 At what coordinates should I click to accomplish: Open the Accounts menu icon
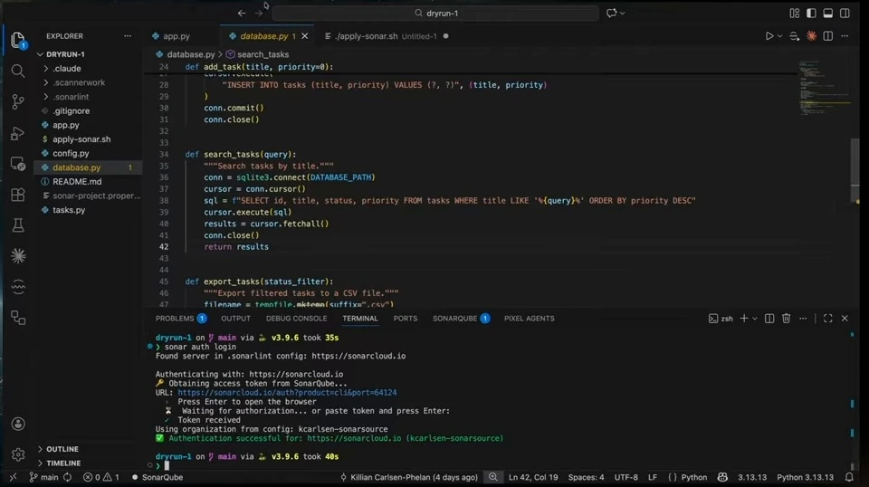coord(18,424)
